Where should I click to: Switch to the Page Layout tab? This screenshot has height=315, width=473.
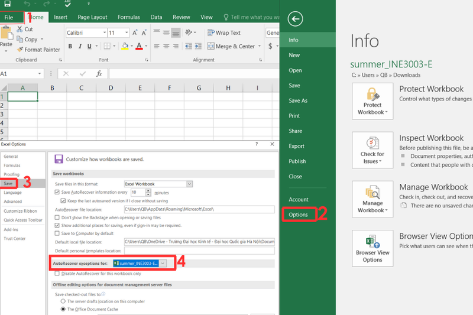click(x=92, y=17)
